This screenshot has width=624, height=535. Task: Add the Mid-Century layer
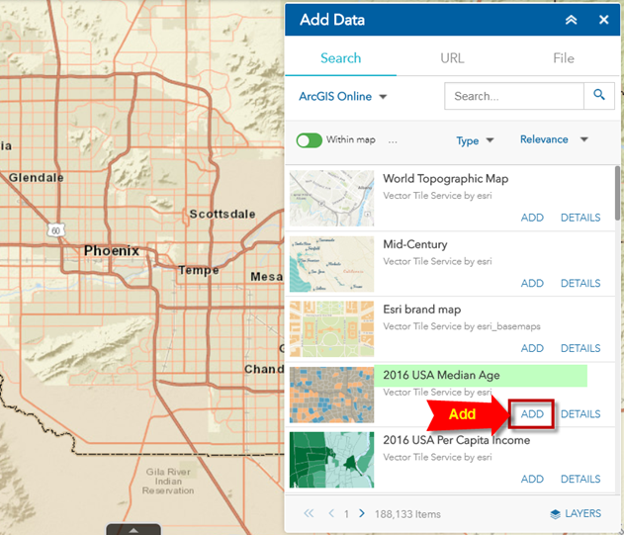[532, 283]
